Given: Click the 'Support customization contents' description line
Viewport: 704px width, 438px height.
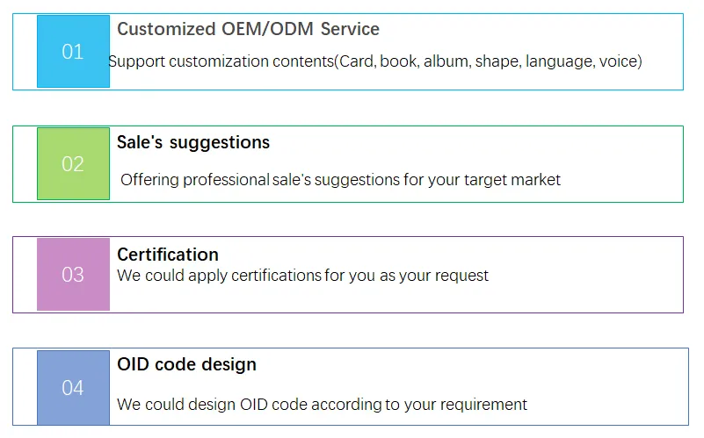Looking at the screenshot, I should (x=374, y=61).
